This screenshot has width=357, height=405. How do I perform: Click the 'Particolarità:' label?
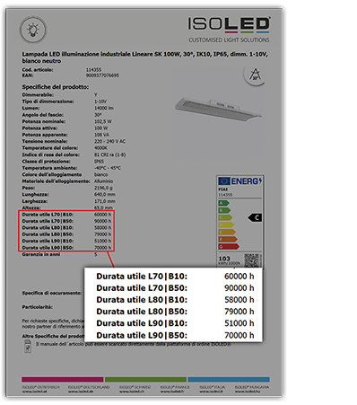tap(37, 307)
